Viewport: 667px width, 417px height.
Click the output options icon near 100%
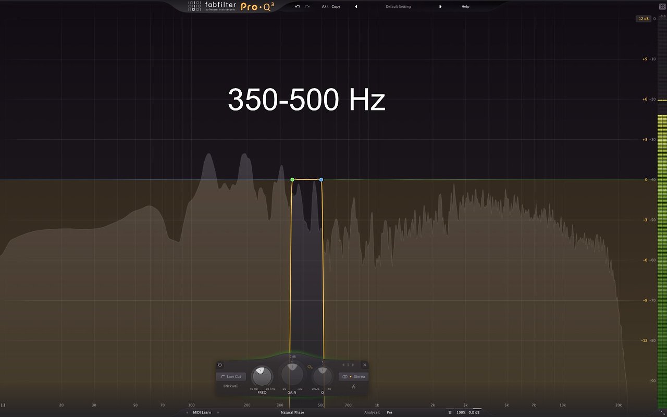coord(450,412)
